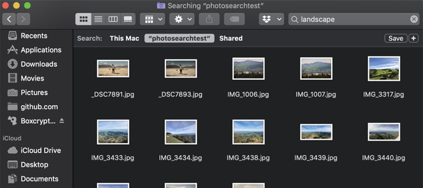
Task: Eject the Boxcrypt volume
Action: point(62,121)
